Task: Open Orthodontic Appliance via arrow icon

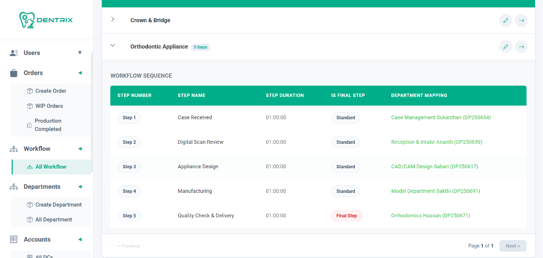Action: click(x=521, y=47)
